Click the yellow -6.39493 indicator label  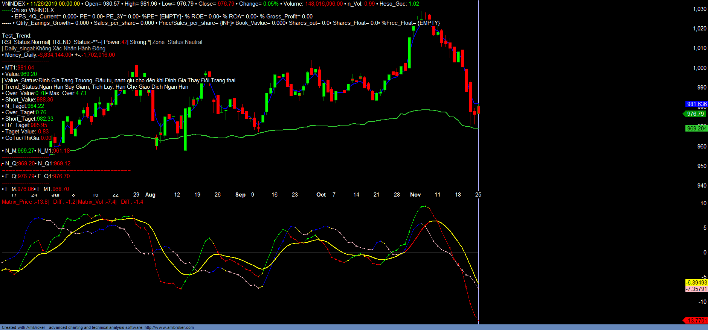pos(696,283)
